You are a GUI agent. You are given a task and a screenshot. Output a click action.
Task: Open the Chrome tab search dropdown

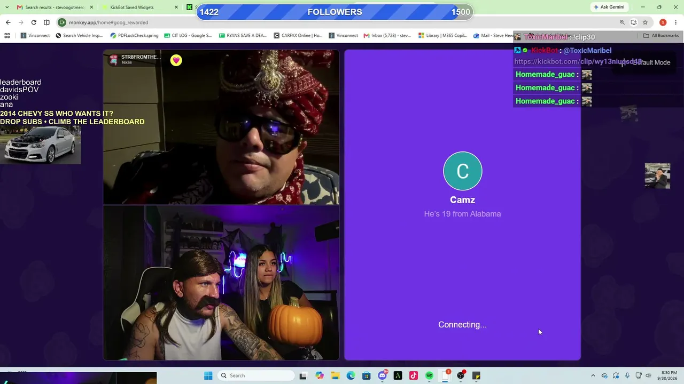(x=6, y=7)
